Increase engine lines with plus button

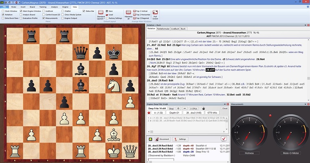point(178,109)
